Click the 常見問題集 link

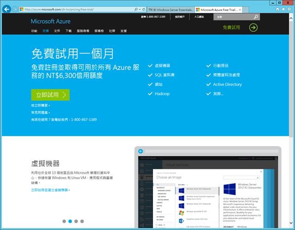click(x=41, y=112)
